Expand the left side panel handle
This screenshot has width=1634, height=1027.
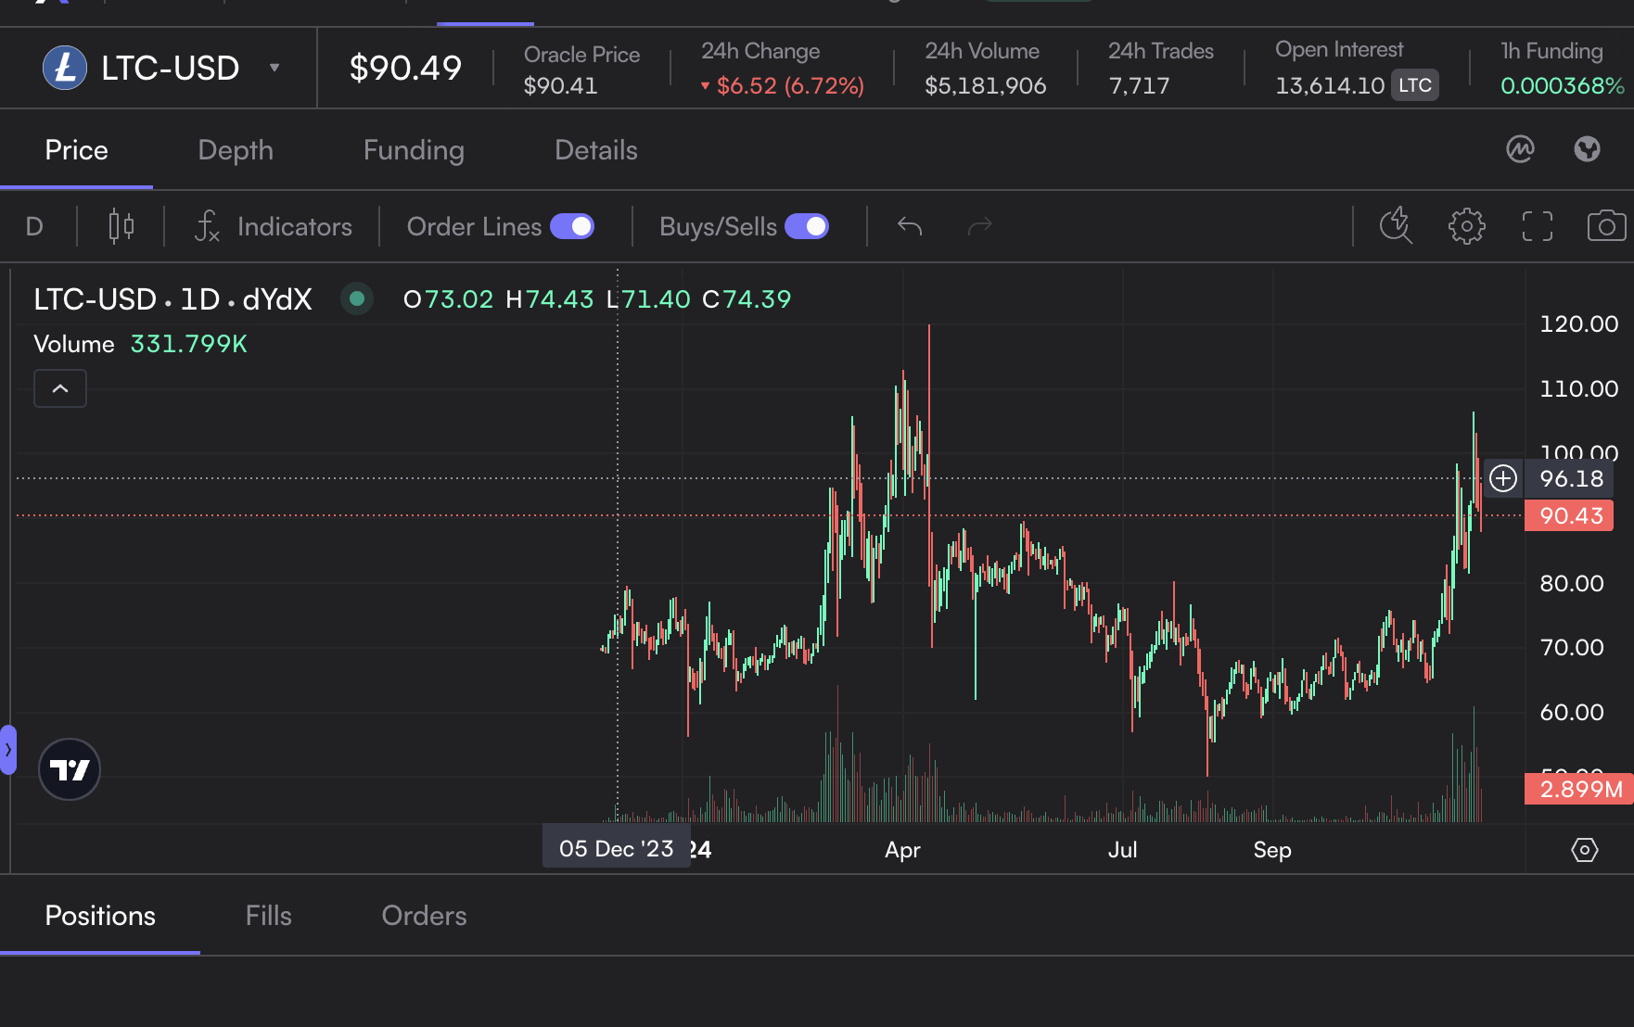tap(8, 749)
